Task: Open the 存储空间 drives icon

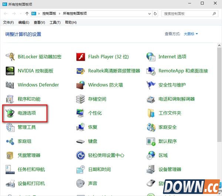Action: (80, 99)
